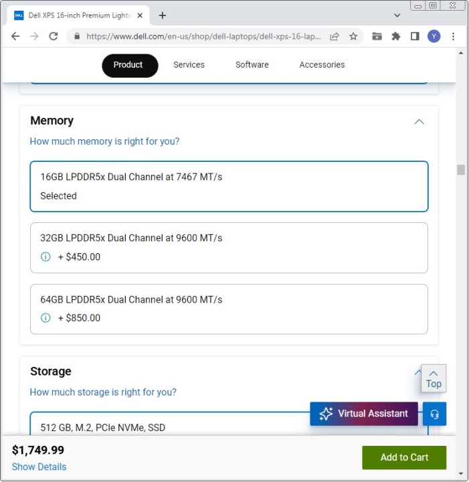Reload the Dell page

click(54, 36)
